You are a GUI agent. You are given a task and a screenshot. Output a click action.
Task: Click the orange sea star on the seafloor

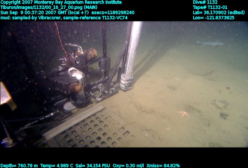click(184, 114)
